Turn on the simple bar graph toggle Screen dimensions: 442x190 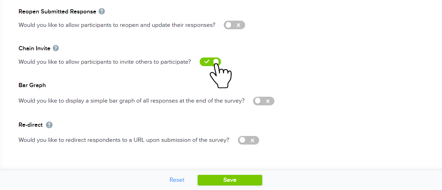pos(263,101)
